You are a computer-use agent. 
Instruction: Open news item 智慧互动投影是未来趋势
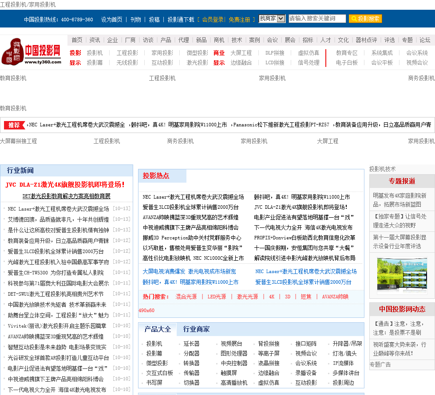coord(57,347)
